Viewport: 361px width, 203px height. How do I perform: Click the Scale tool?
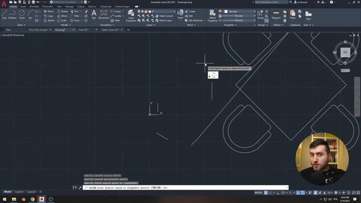tap(62, 20)
